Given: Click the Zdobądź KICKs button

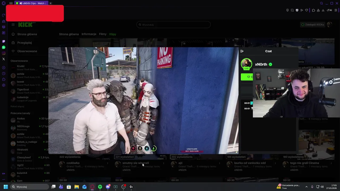Looking at the screenshot, I should click(312, 25).
